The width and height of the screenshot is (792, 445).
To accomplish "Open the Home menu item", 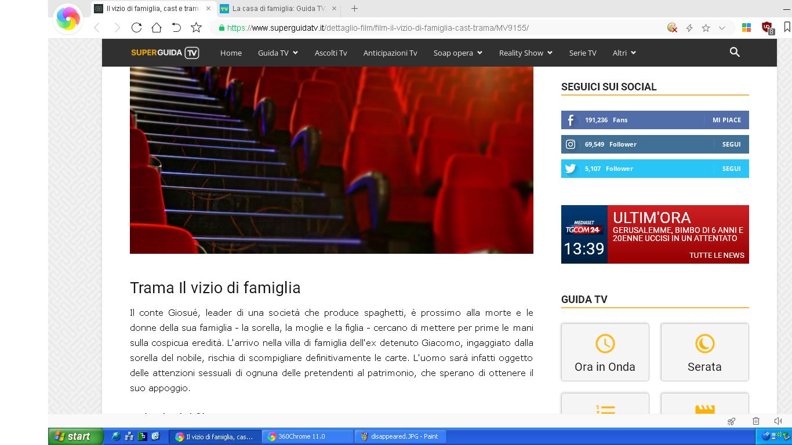I will click(231, 53).
